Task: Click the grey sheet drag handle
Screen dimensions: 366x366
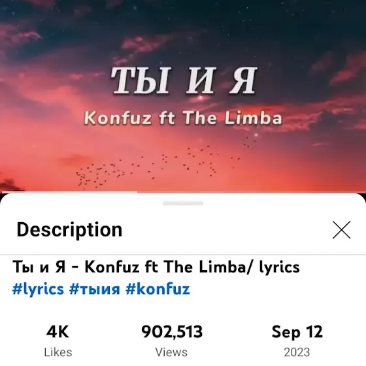Action: coord(183,203)
